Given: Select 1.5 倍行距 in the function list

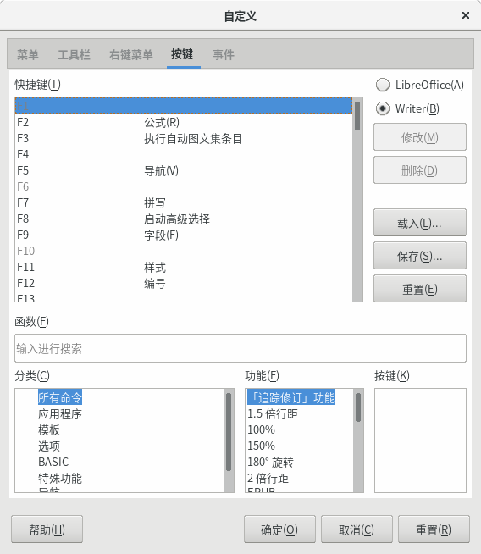Looking at the screenshot, I should click(x=273, y=414).
